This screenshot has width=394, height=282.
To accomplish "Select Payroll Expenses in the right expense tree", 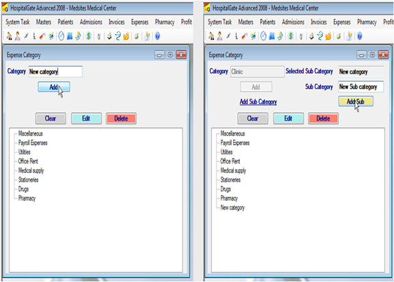I will click(x=235, y=143).
